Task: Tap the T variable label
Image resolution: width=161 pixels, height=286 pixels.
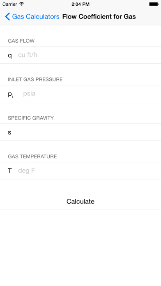Action: point(10,171)
